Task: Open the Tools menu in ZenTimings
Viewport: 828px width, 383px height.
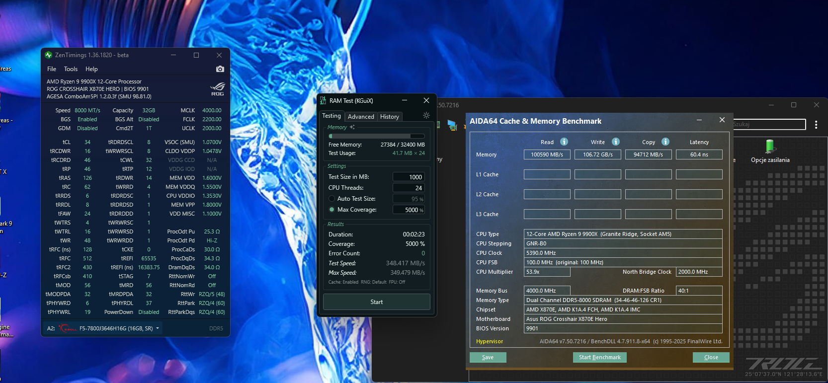Action: coord(71,69)
